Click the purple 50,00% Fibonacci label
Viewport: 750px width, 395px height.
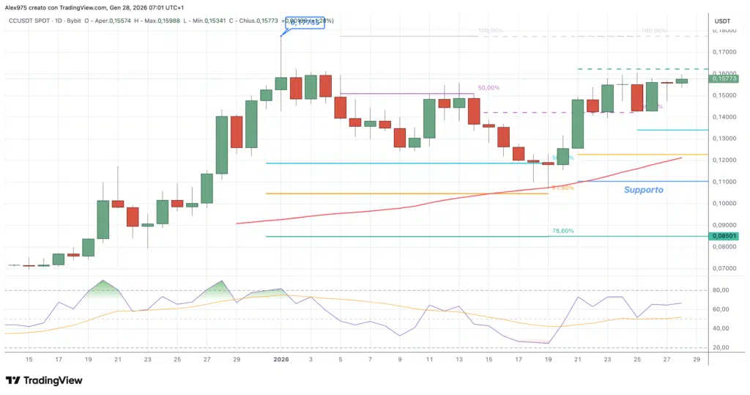coord(488,88)
